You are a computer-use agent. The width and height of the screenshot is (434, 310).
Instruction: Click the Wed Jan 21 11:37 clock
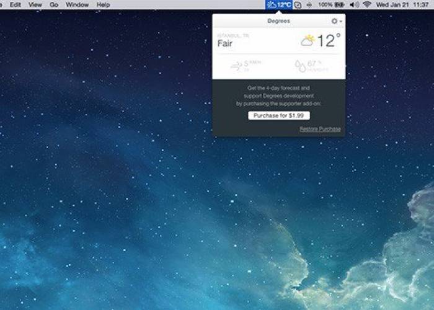coord(402,5)
